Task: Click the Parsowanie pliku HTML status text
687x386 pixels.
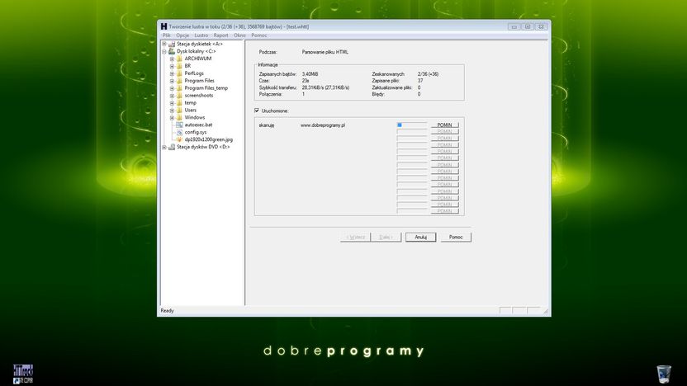Action: click(325, 52)
